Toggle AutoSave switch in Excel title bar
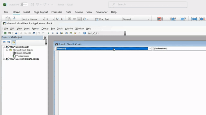The height and width of the screenshot is (115, 206). pos(24,4)
